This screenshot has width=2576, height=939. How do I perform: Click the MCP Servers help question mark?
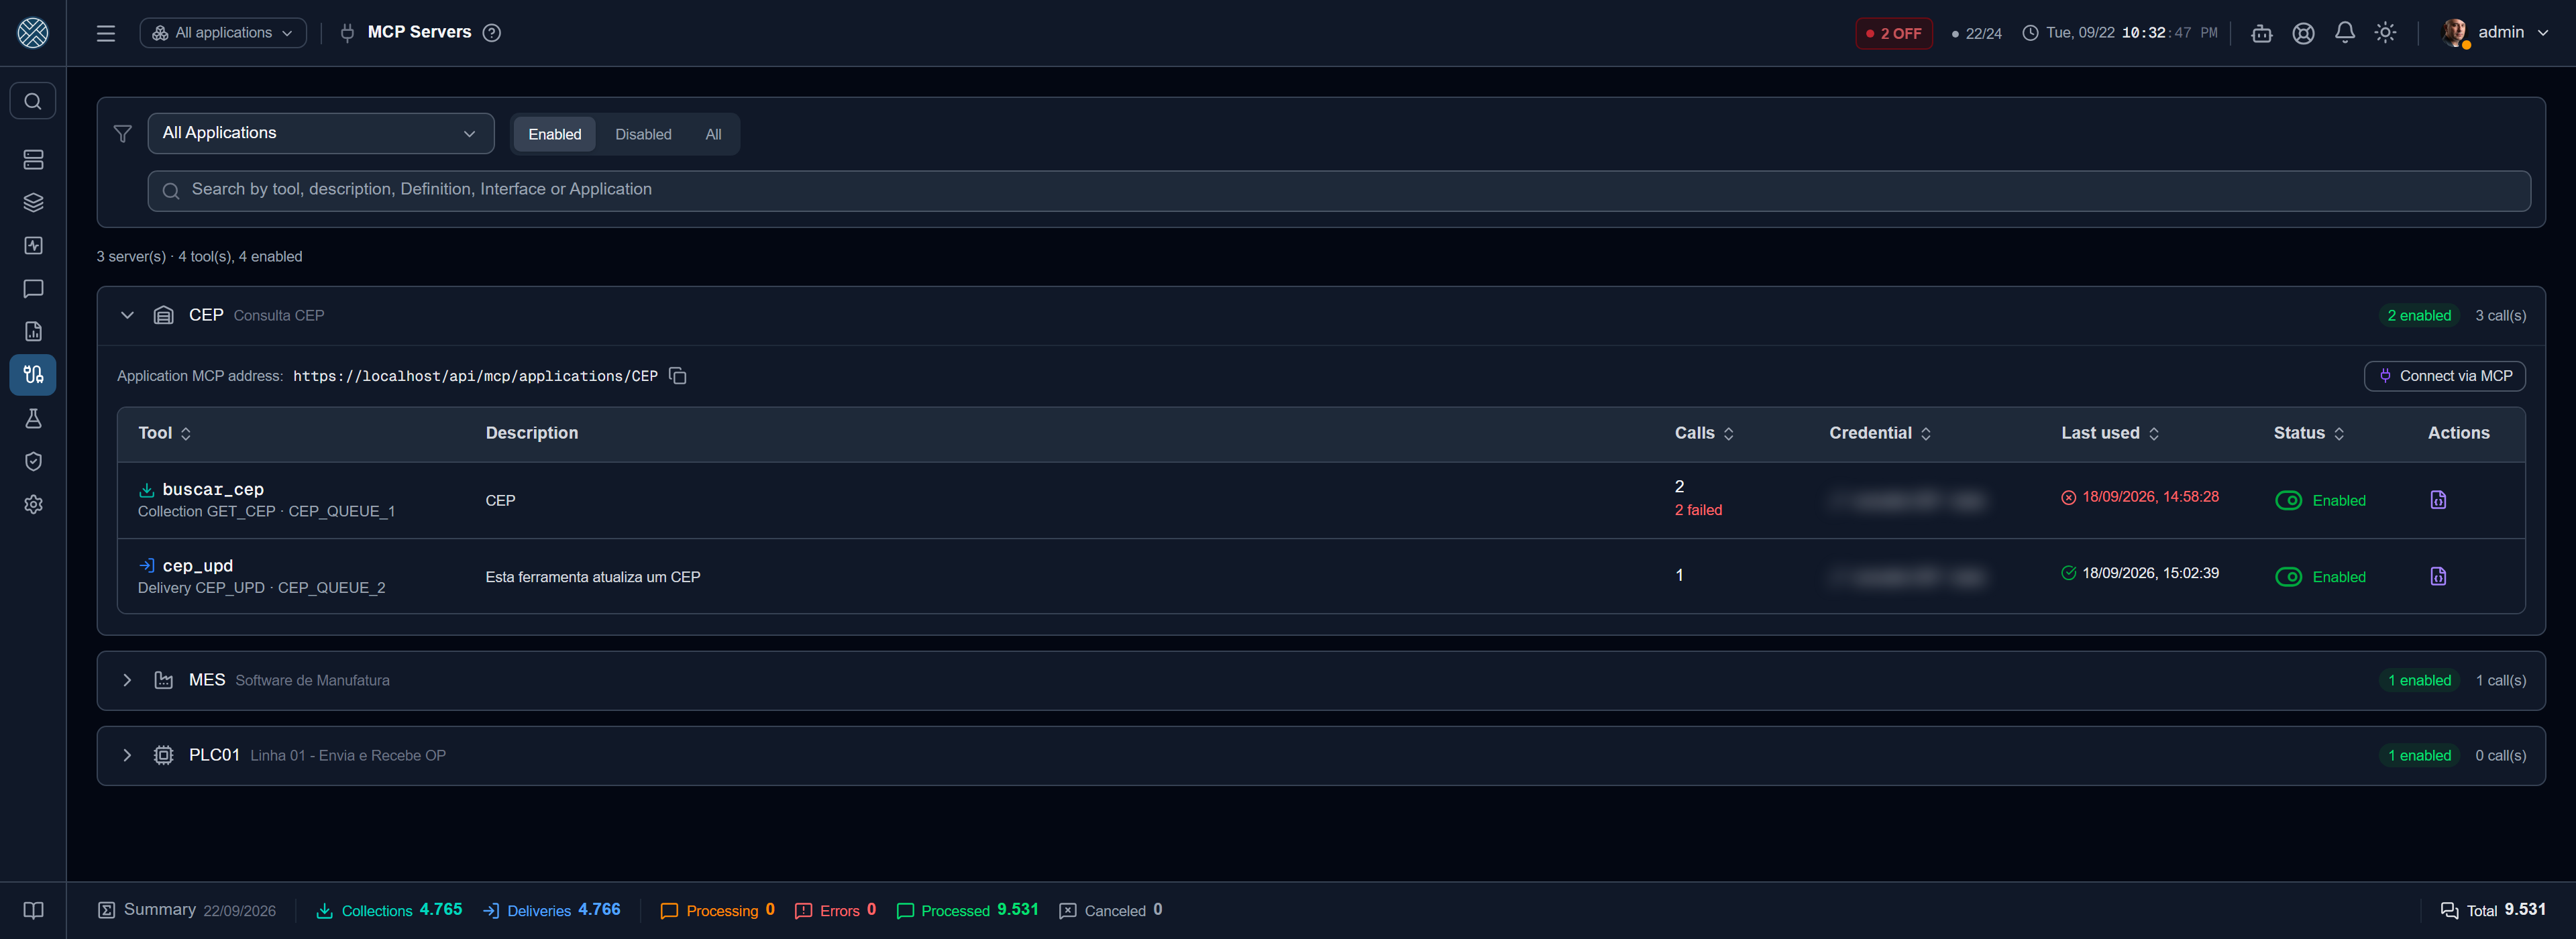(x=492, y=33)
